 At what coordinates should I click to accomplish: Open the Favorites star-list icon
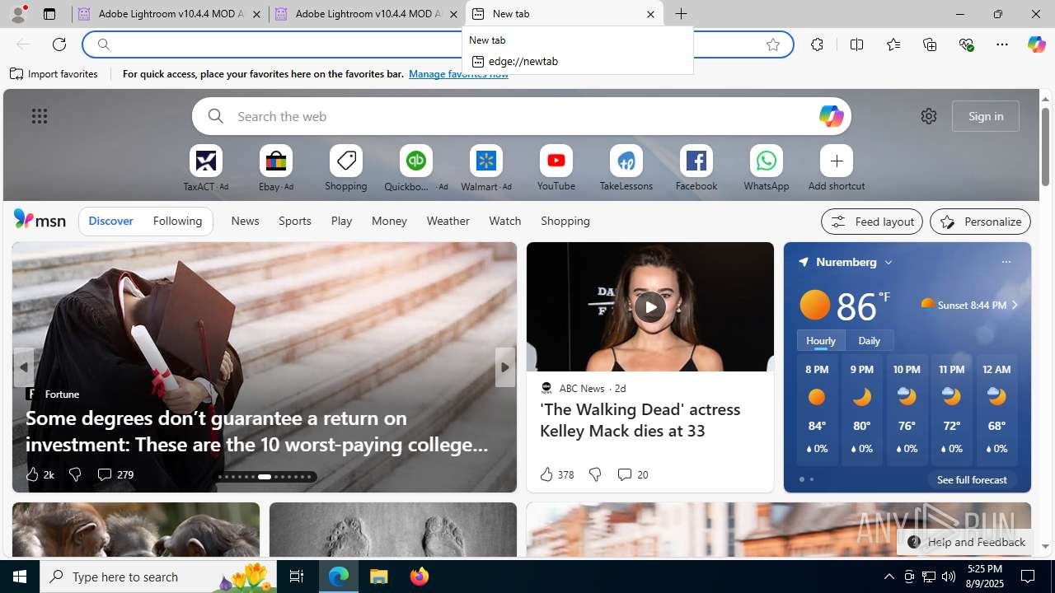coord(893,44)
